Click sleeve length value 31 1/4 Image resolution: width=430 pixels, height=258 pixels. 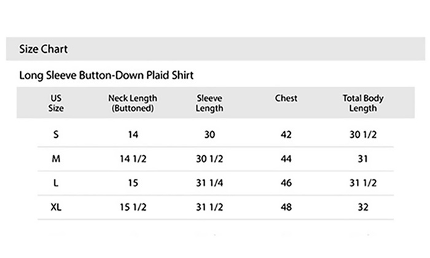(x=209, y=182)
